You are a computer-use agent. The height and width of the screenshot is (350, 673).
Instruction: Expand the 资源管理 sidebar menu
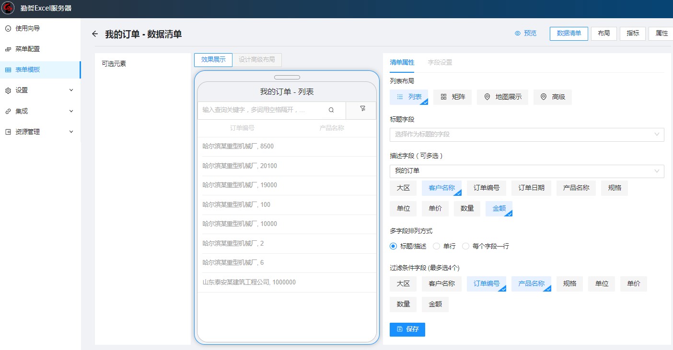pyautogui.click(x=40, y=132)
